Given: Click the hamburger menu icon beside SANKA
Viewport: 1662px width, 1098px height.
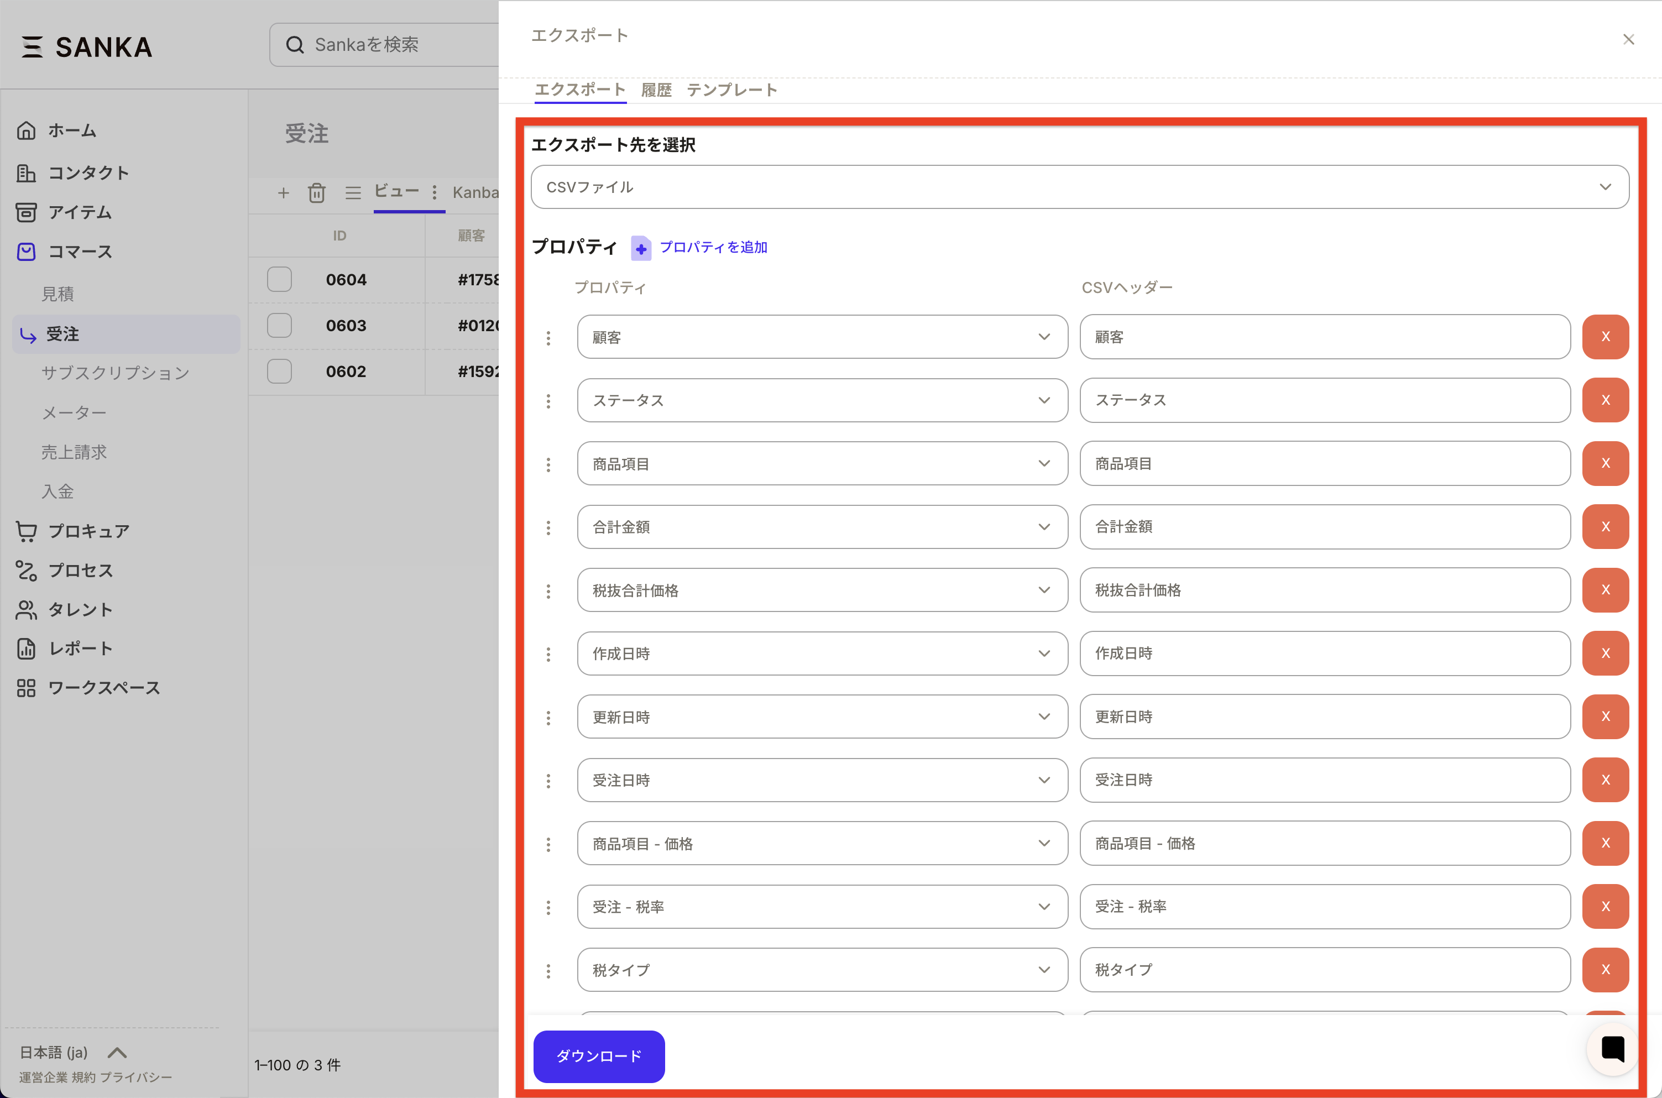Looking at the screenshot, I should pos(32,47).
